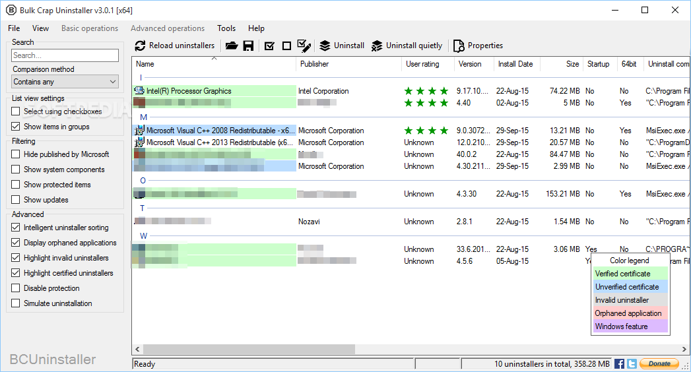
Task: Uncheck Show items in groups
Action: point(15,127)
